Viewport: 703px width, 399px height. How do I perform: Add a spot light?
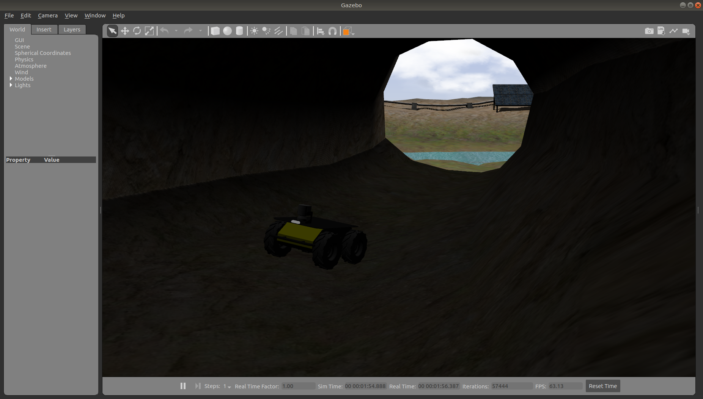tap(266, 31)
